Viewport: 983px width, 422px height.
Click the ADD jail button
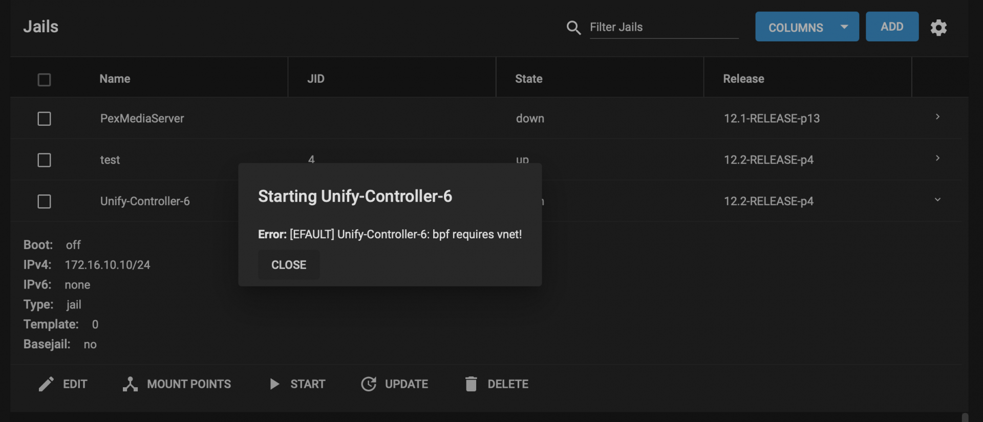click(892, 27)
